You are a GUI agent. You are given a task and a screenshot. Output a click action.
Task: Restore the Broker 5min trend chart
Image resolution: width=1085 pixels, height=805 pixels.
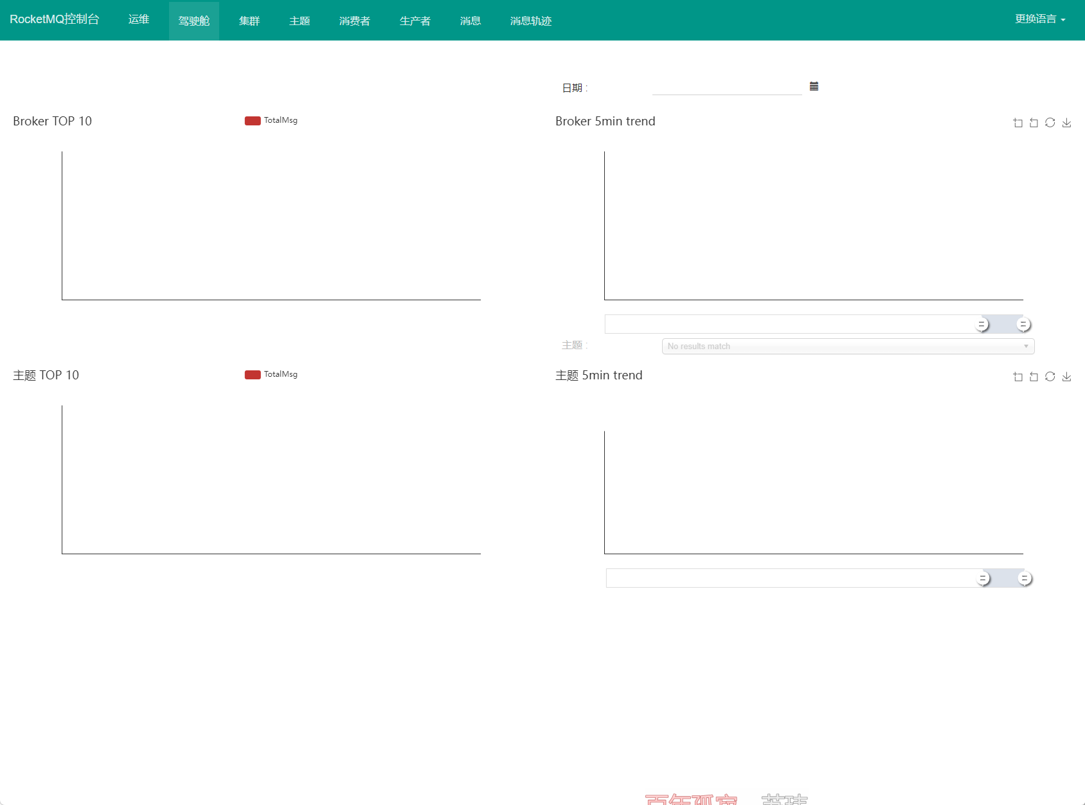click(1050, 122)
